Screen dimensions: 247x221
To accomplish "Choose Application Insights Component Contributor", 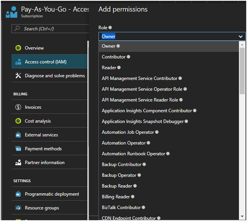I will [x=169, y=110].
